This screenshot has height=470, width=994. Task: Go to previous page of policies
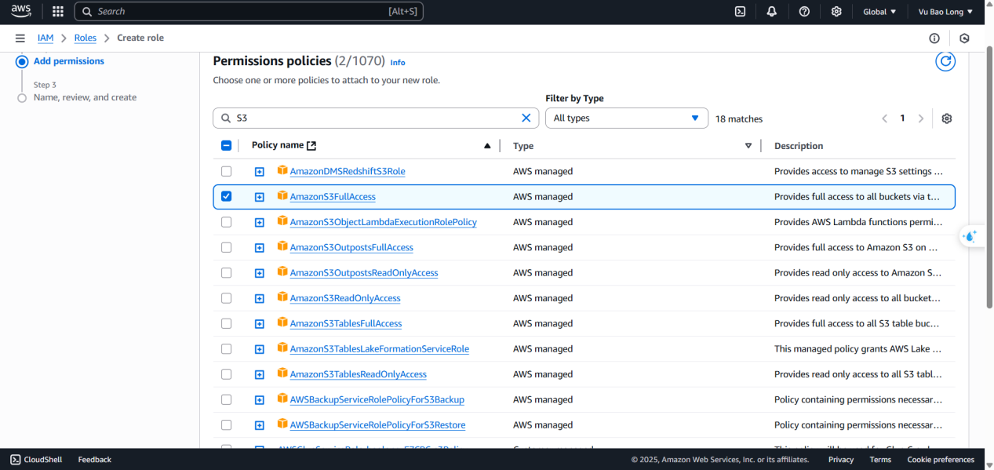point(884,118)
